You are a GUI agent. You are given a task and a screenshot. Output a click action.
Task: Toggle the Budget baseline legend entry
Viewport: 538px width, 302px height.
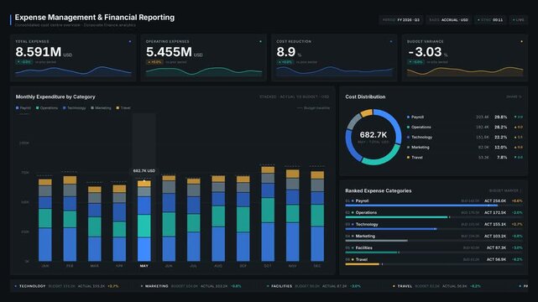[x=313, y=108]
